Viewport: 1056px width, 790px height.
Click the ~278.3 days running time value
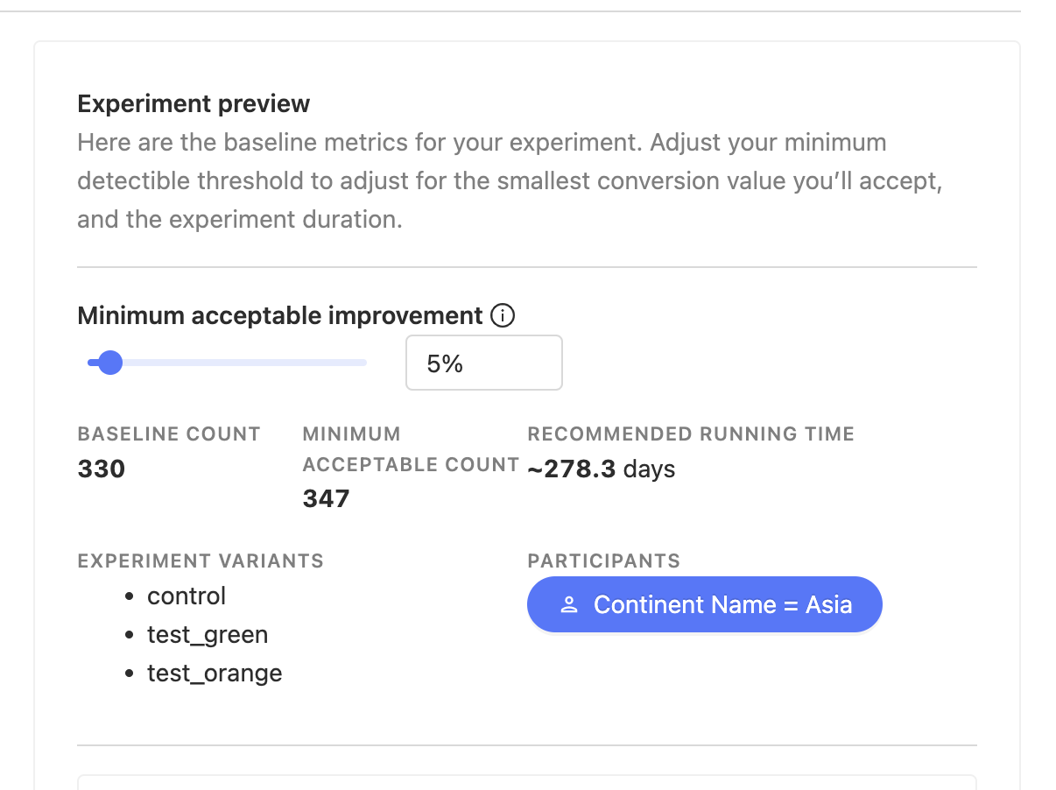(x=601, y=469)
